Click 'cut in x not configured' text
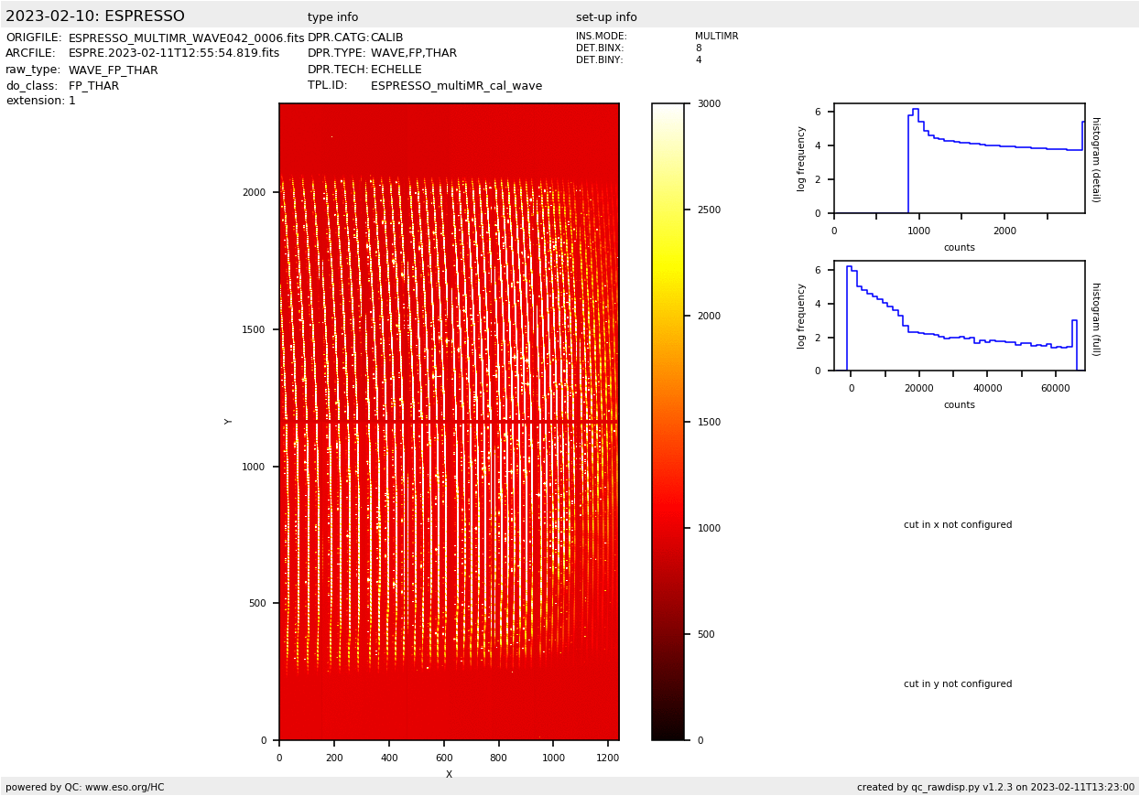The image size is (1140, 796). [958, 525]
